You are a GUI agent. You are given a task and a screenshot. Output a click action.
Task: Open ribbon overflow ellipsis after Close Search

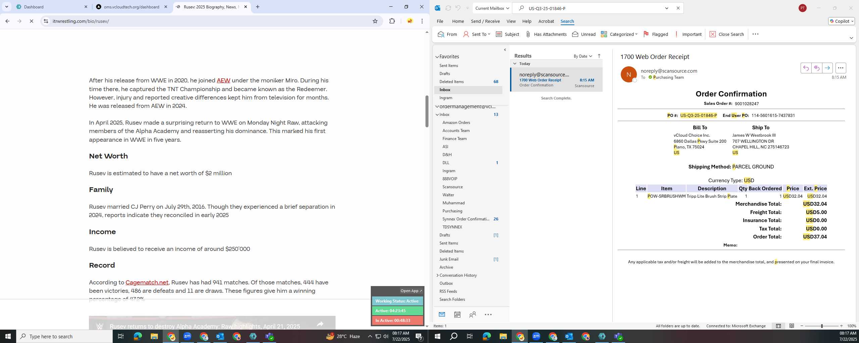tap(755, 34)
